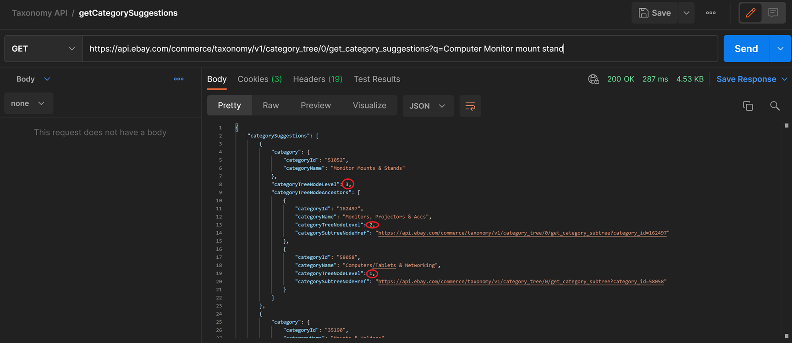Image resolution: width=792 pixels, height=343 pixels.
Task: Switch to edit mode with the pencil icon
Action: [x=751, y=13]
